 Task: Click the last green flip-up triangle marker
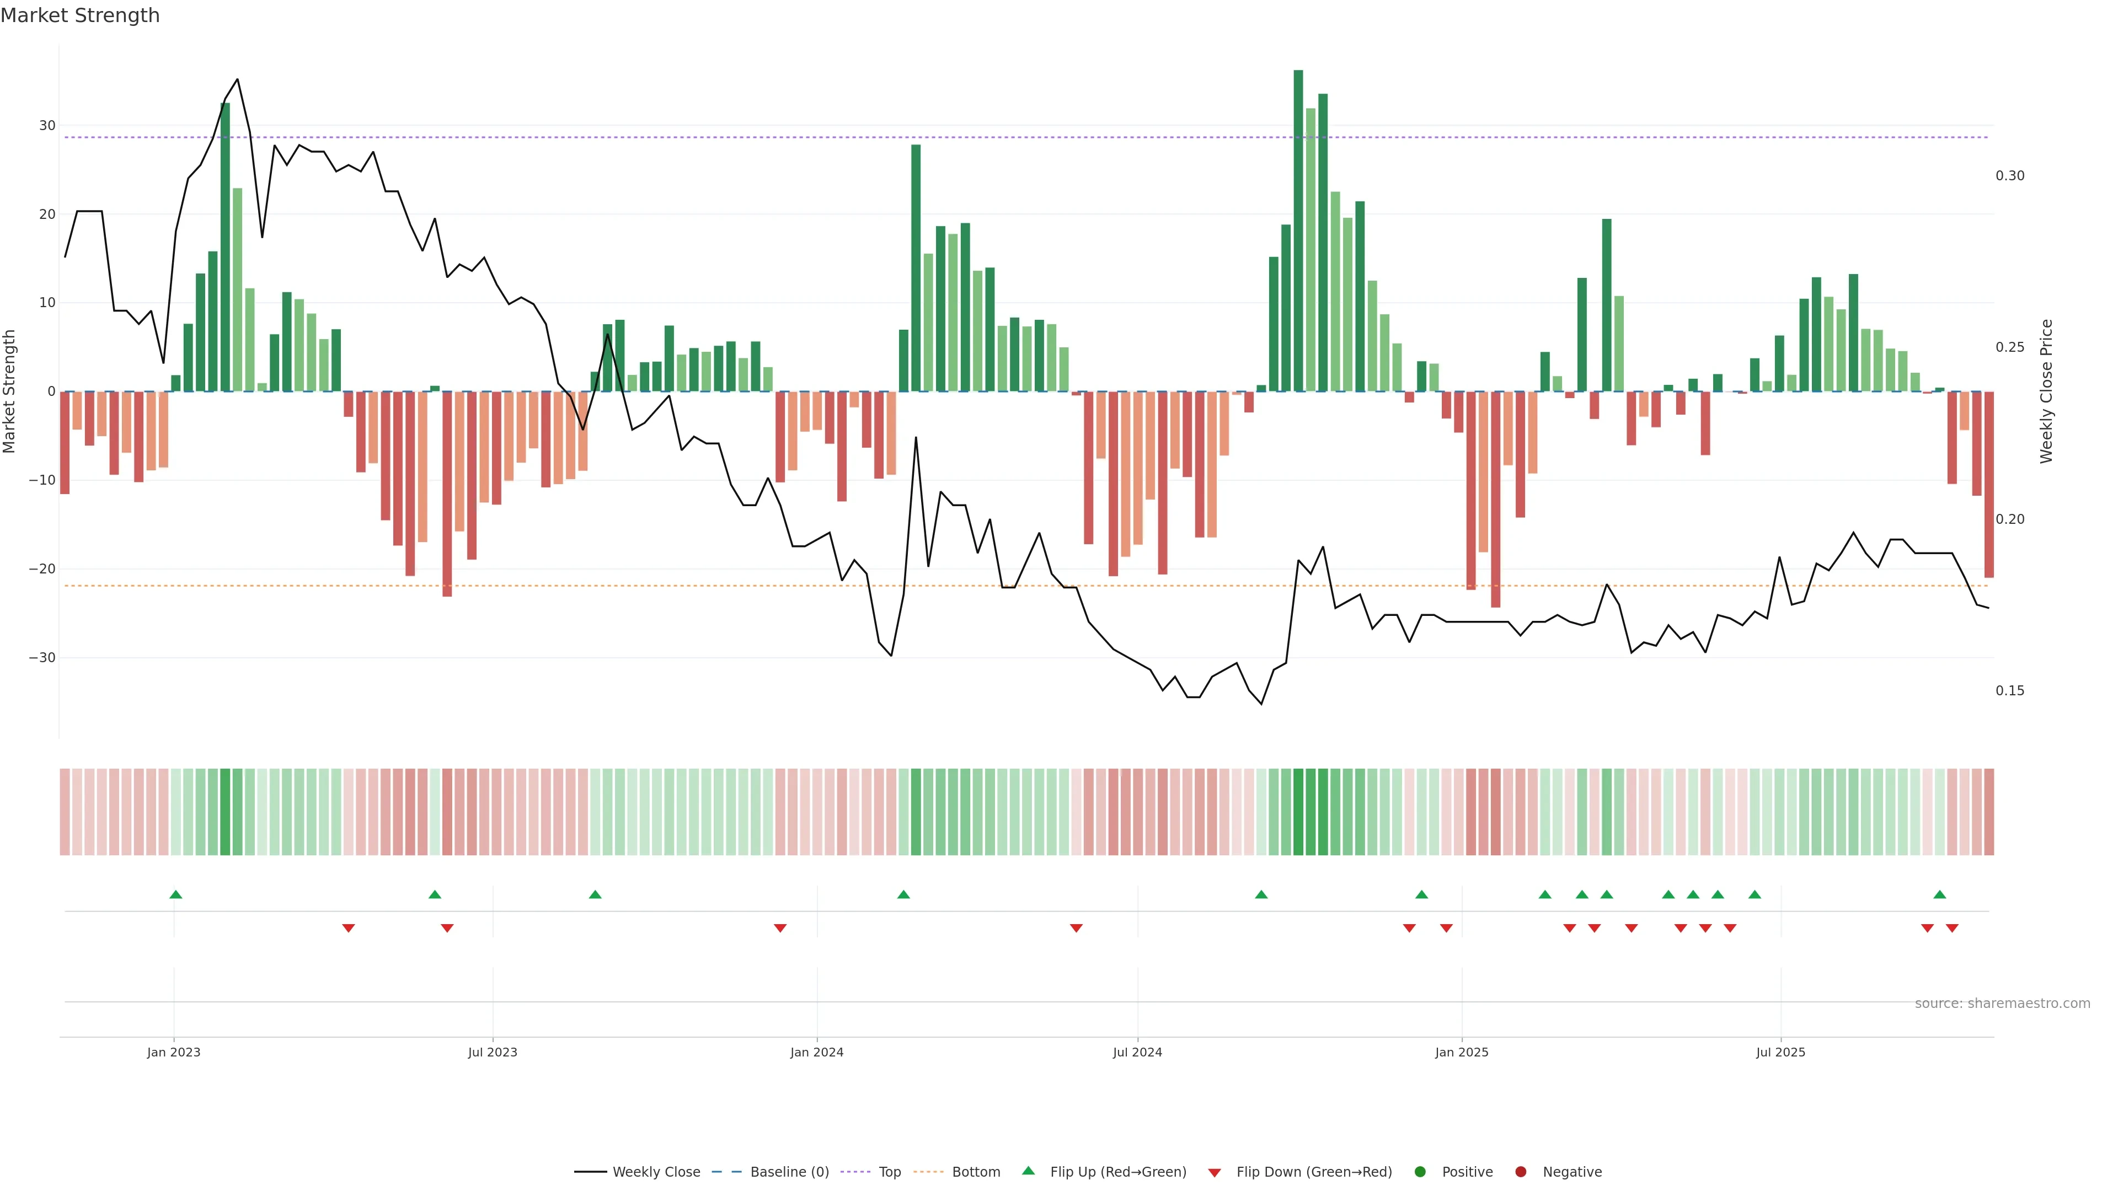click(1940, 894)
